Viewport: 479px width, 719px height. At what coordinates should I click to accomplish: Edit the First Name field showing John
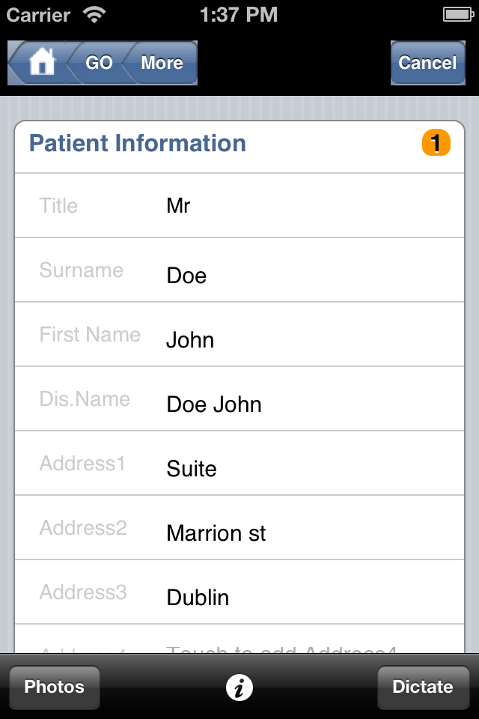(x=239, y=334)
